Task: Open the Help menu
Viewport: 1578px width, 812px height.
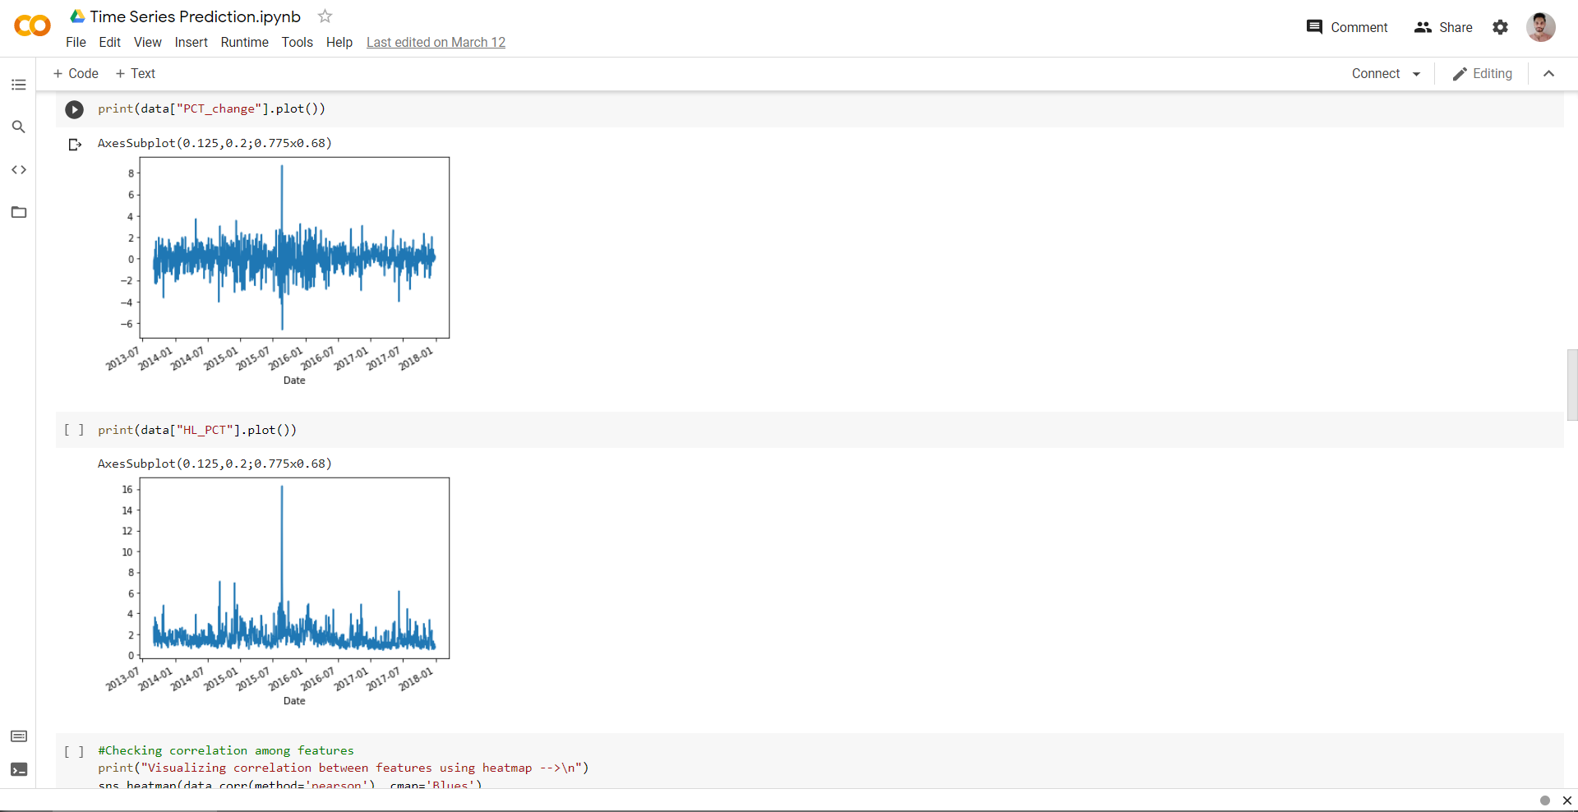Action: pos(339,43)
